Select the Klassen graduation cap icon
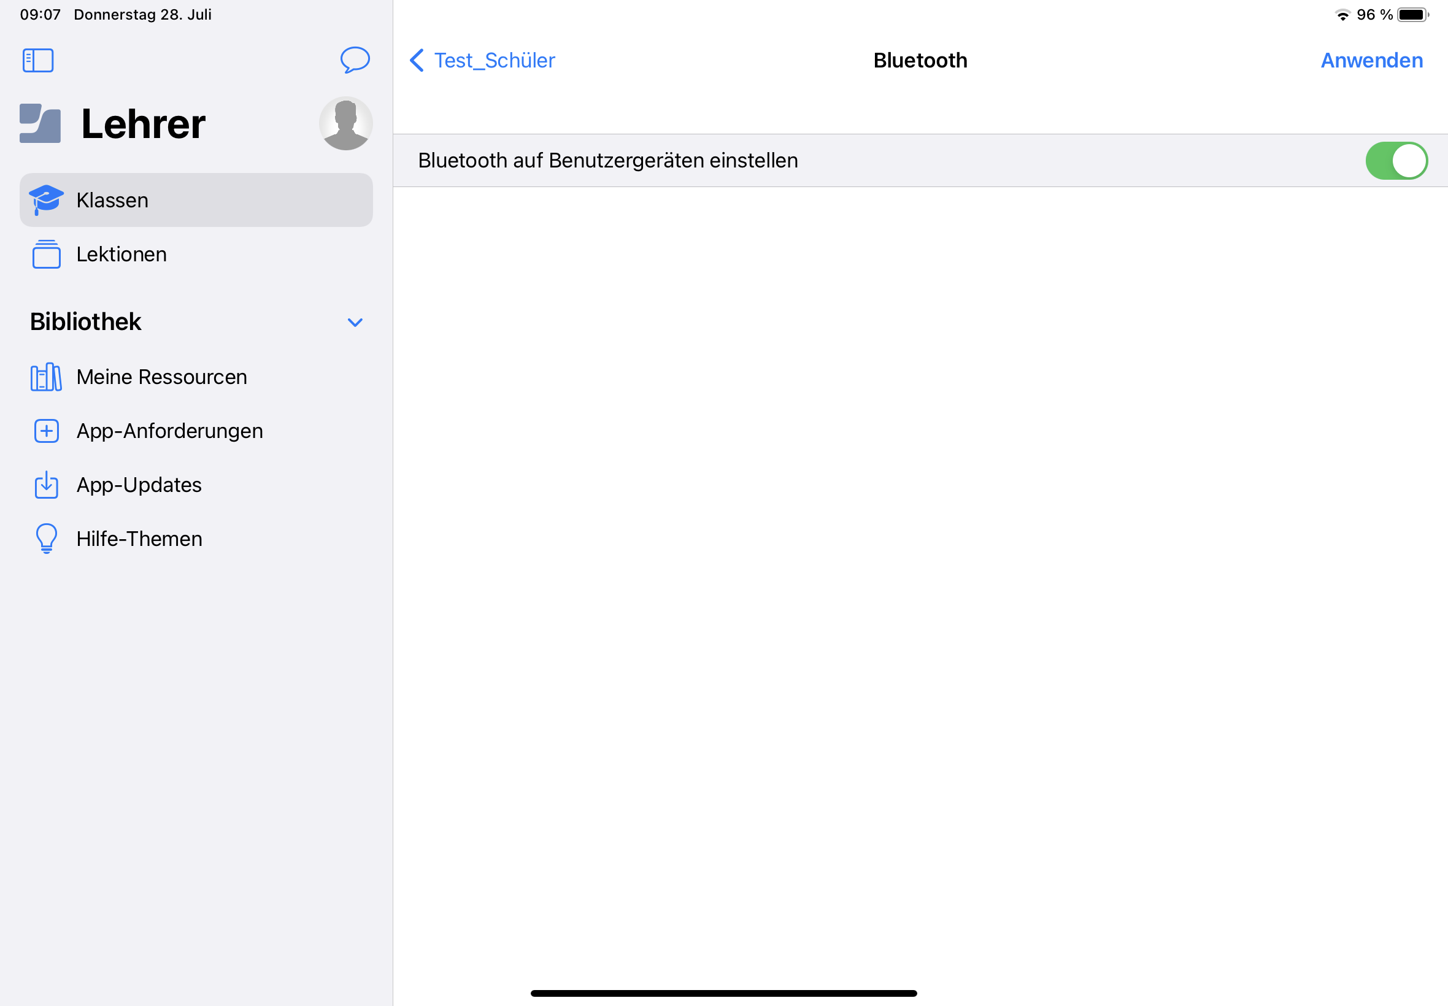This screenshot has height=1006, width=1448. pos(46,200)
